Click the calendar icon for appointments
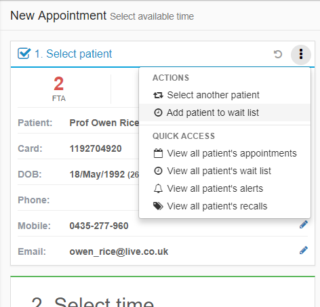Viewport: 320px width, 307px height. point(158,153)
